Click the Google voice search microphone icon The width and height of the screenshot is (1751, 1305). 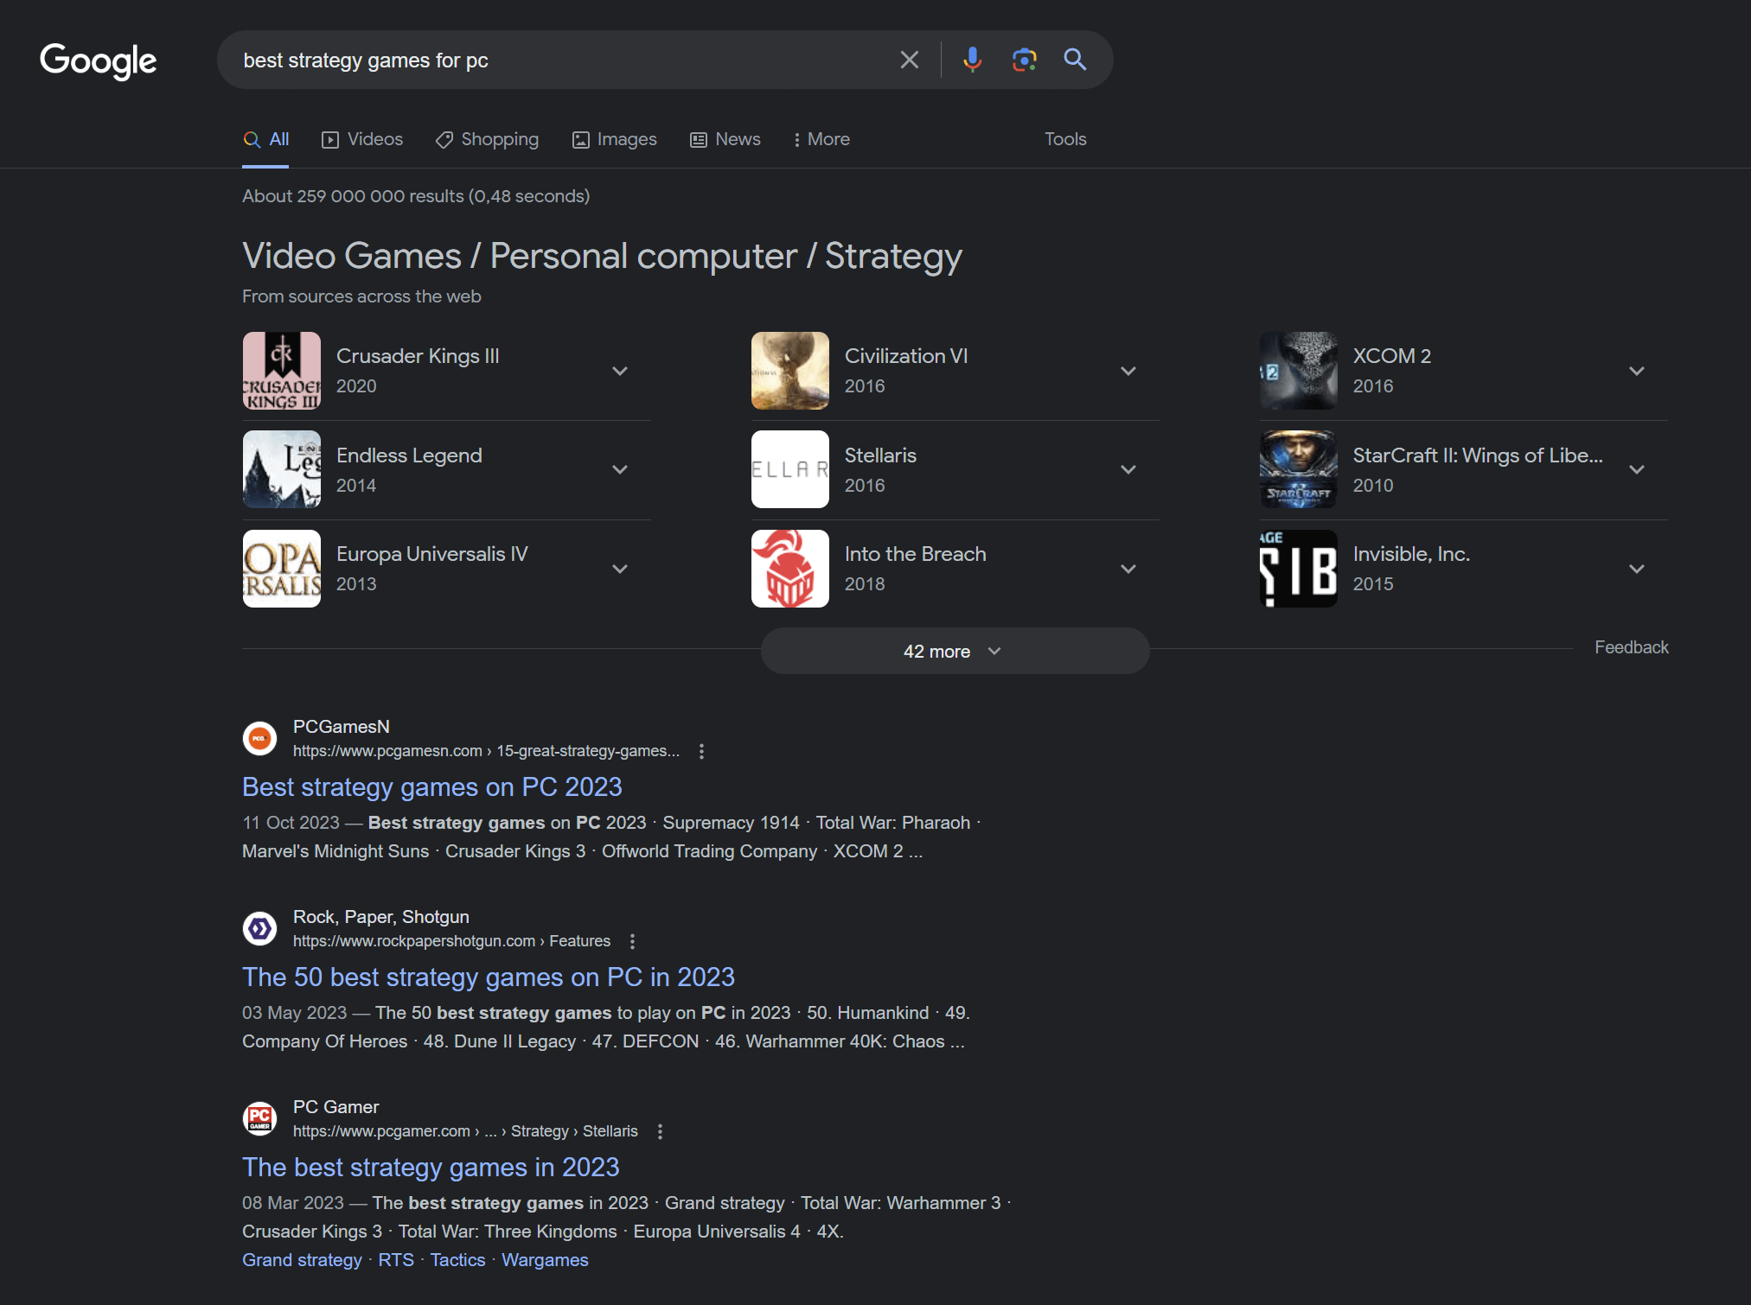pos(969,59)
